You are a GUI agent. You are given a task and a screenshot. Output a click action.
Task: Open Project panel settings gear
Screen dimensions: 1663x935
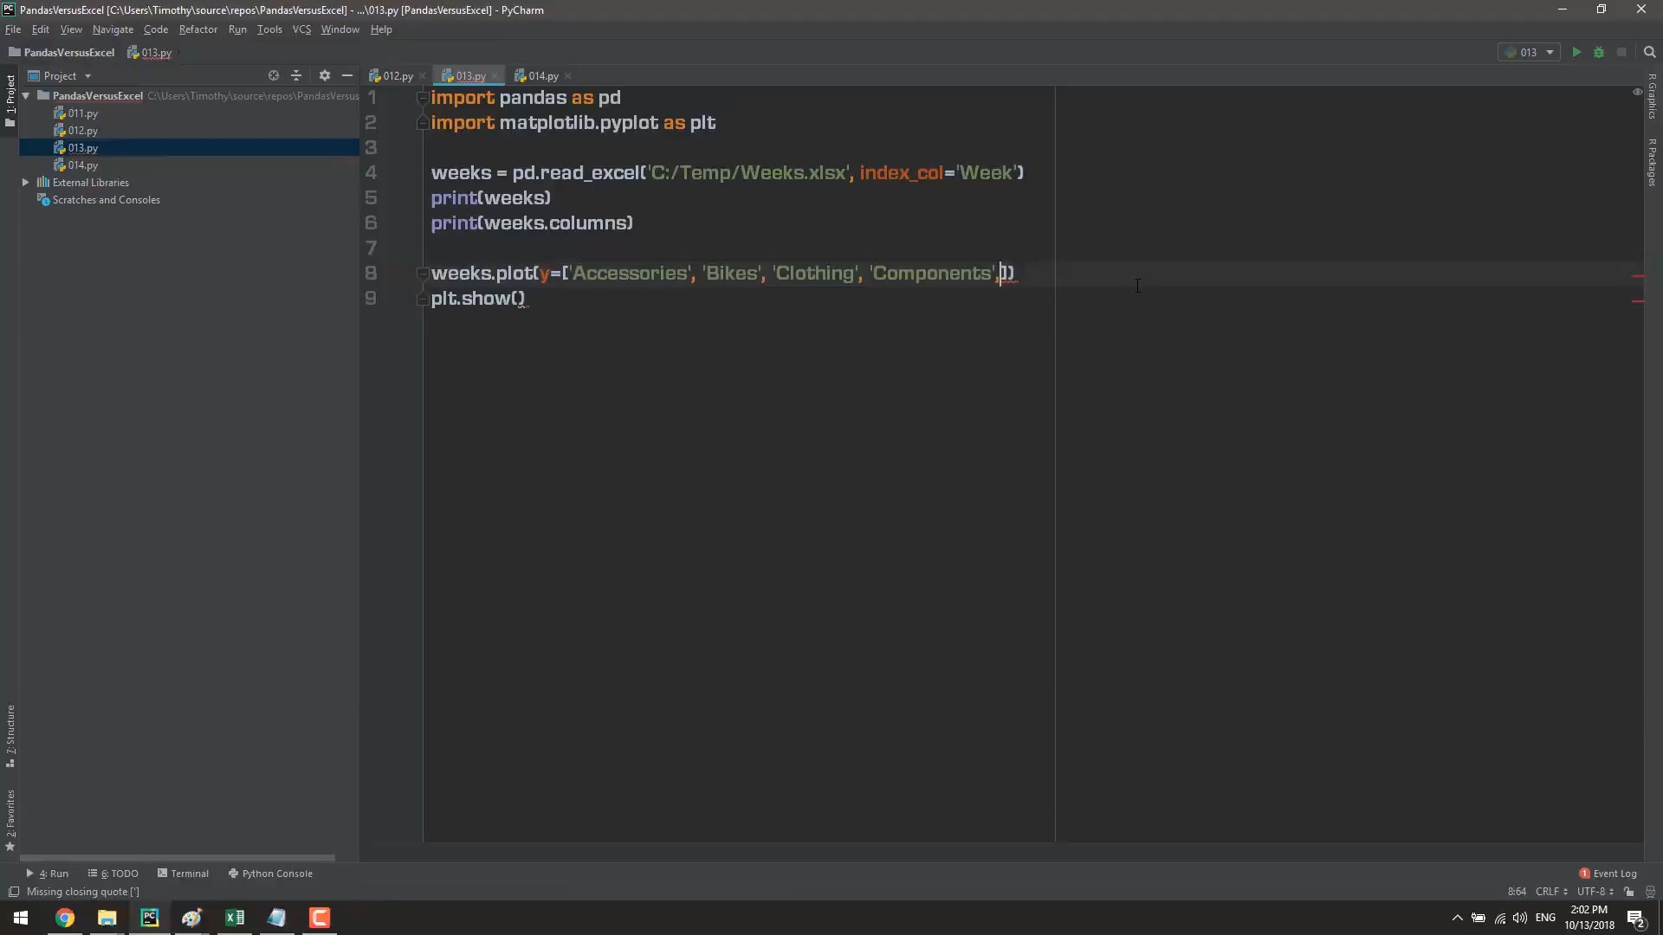click(x=325, y=75)
